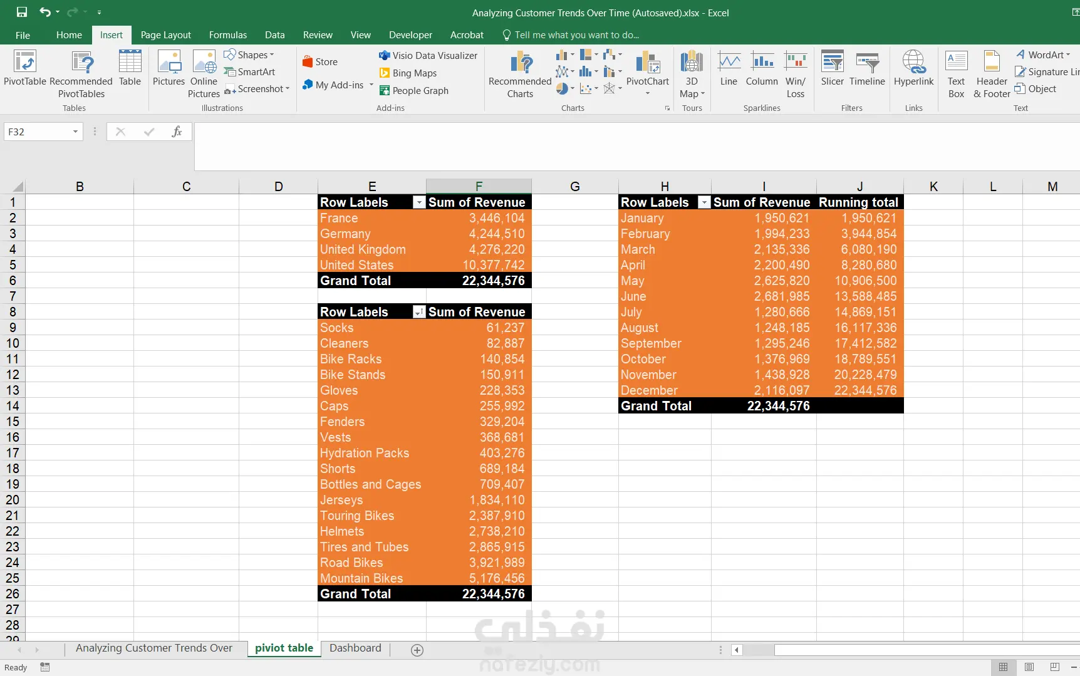The height and width of the screenshot is (676, 1080).
Task: Open the Name Box dropdown arrow
Action: [75, 132]
